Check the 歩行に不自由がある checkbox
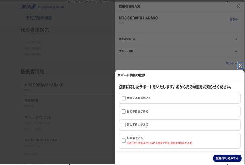245x165 pixels. (x=124, y=98)
